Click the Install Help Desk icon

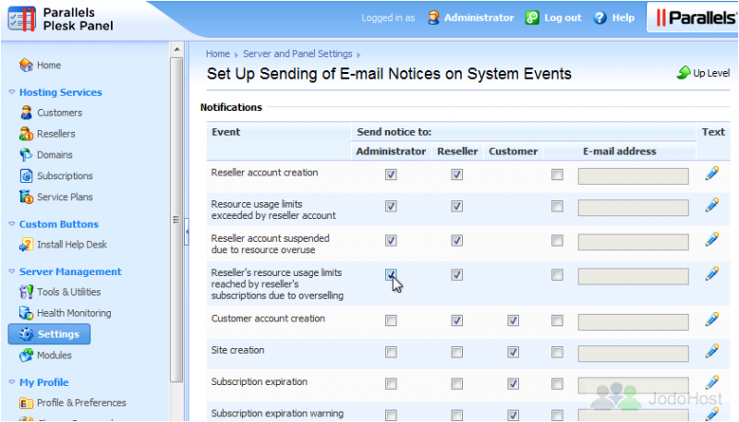point(26,245)
